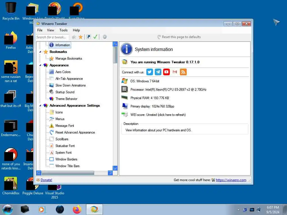Open the Recycle Bin desktop icon
The height and width of the screenshot is (215, 287).
coord(11,10)
